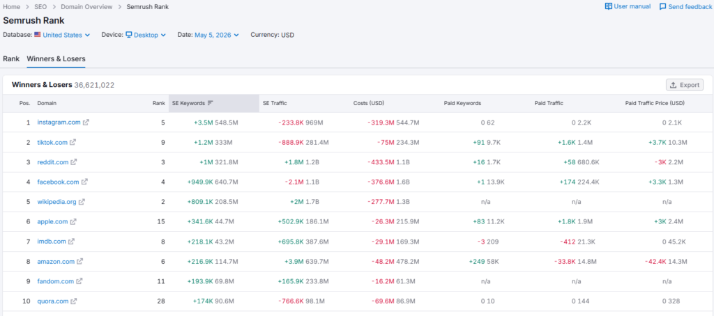Screen dimensions: 714x316
Task: Click reddit.com Costs value -433.5M
Action: [381, 162]
